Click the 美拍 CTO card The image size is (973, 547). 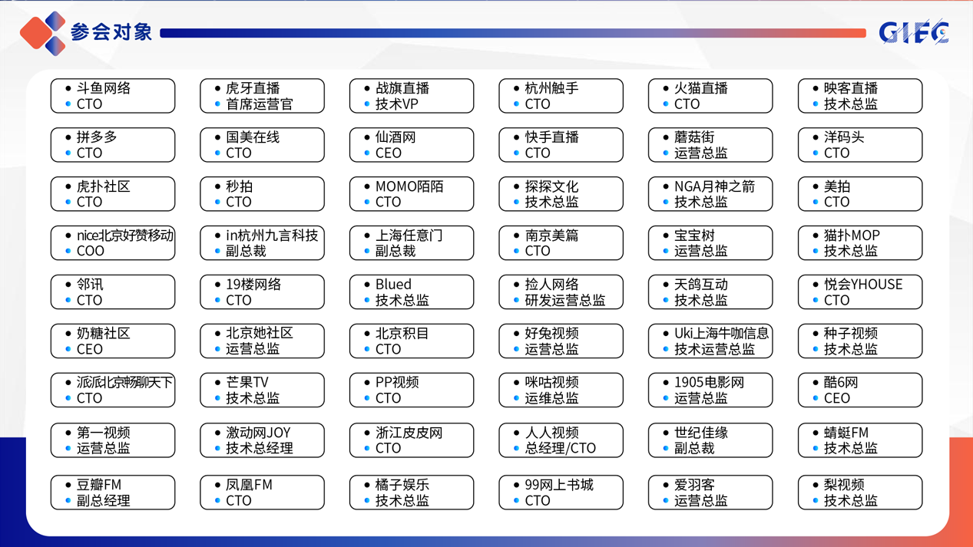coord(860,194)
